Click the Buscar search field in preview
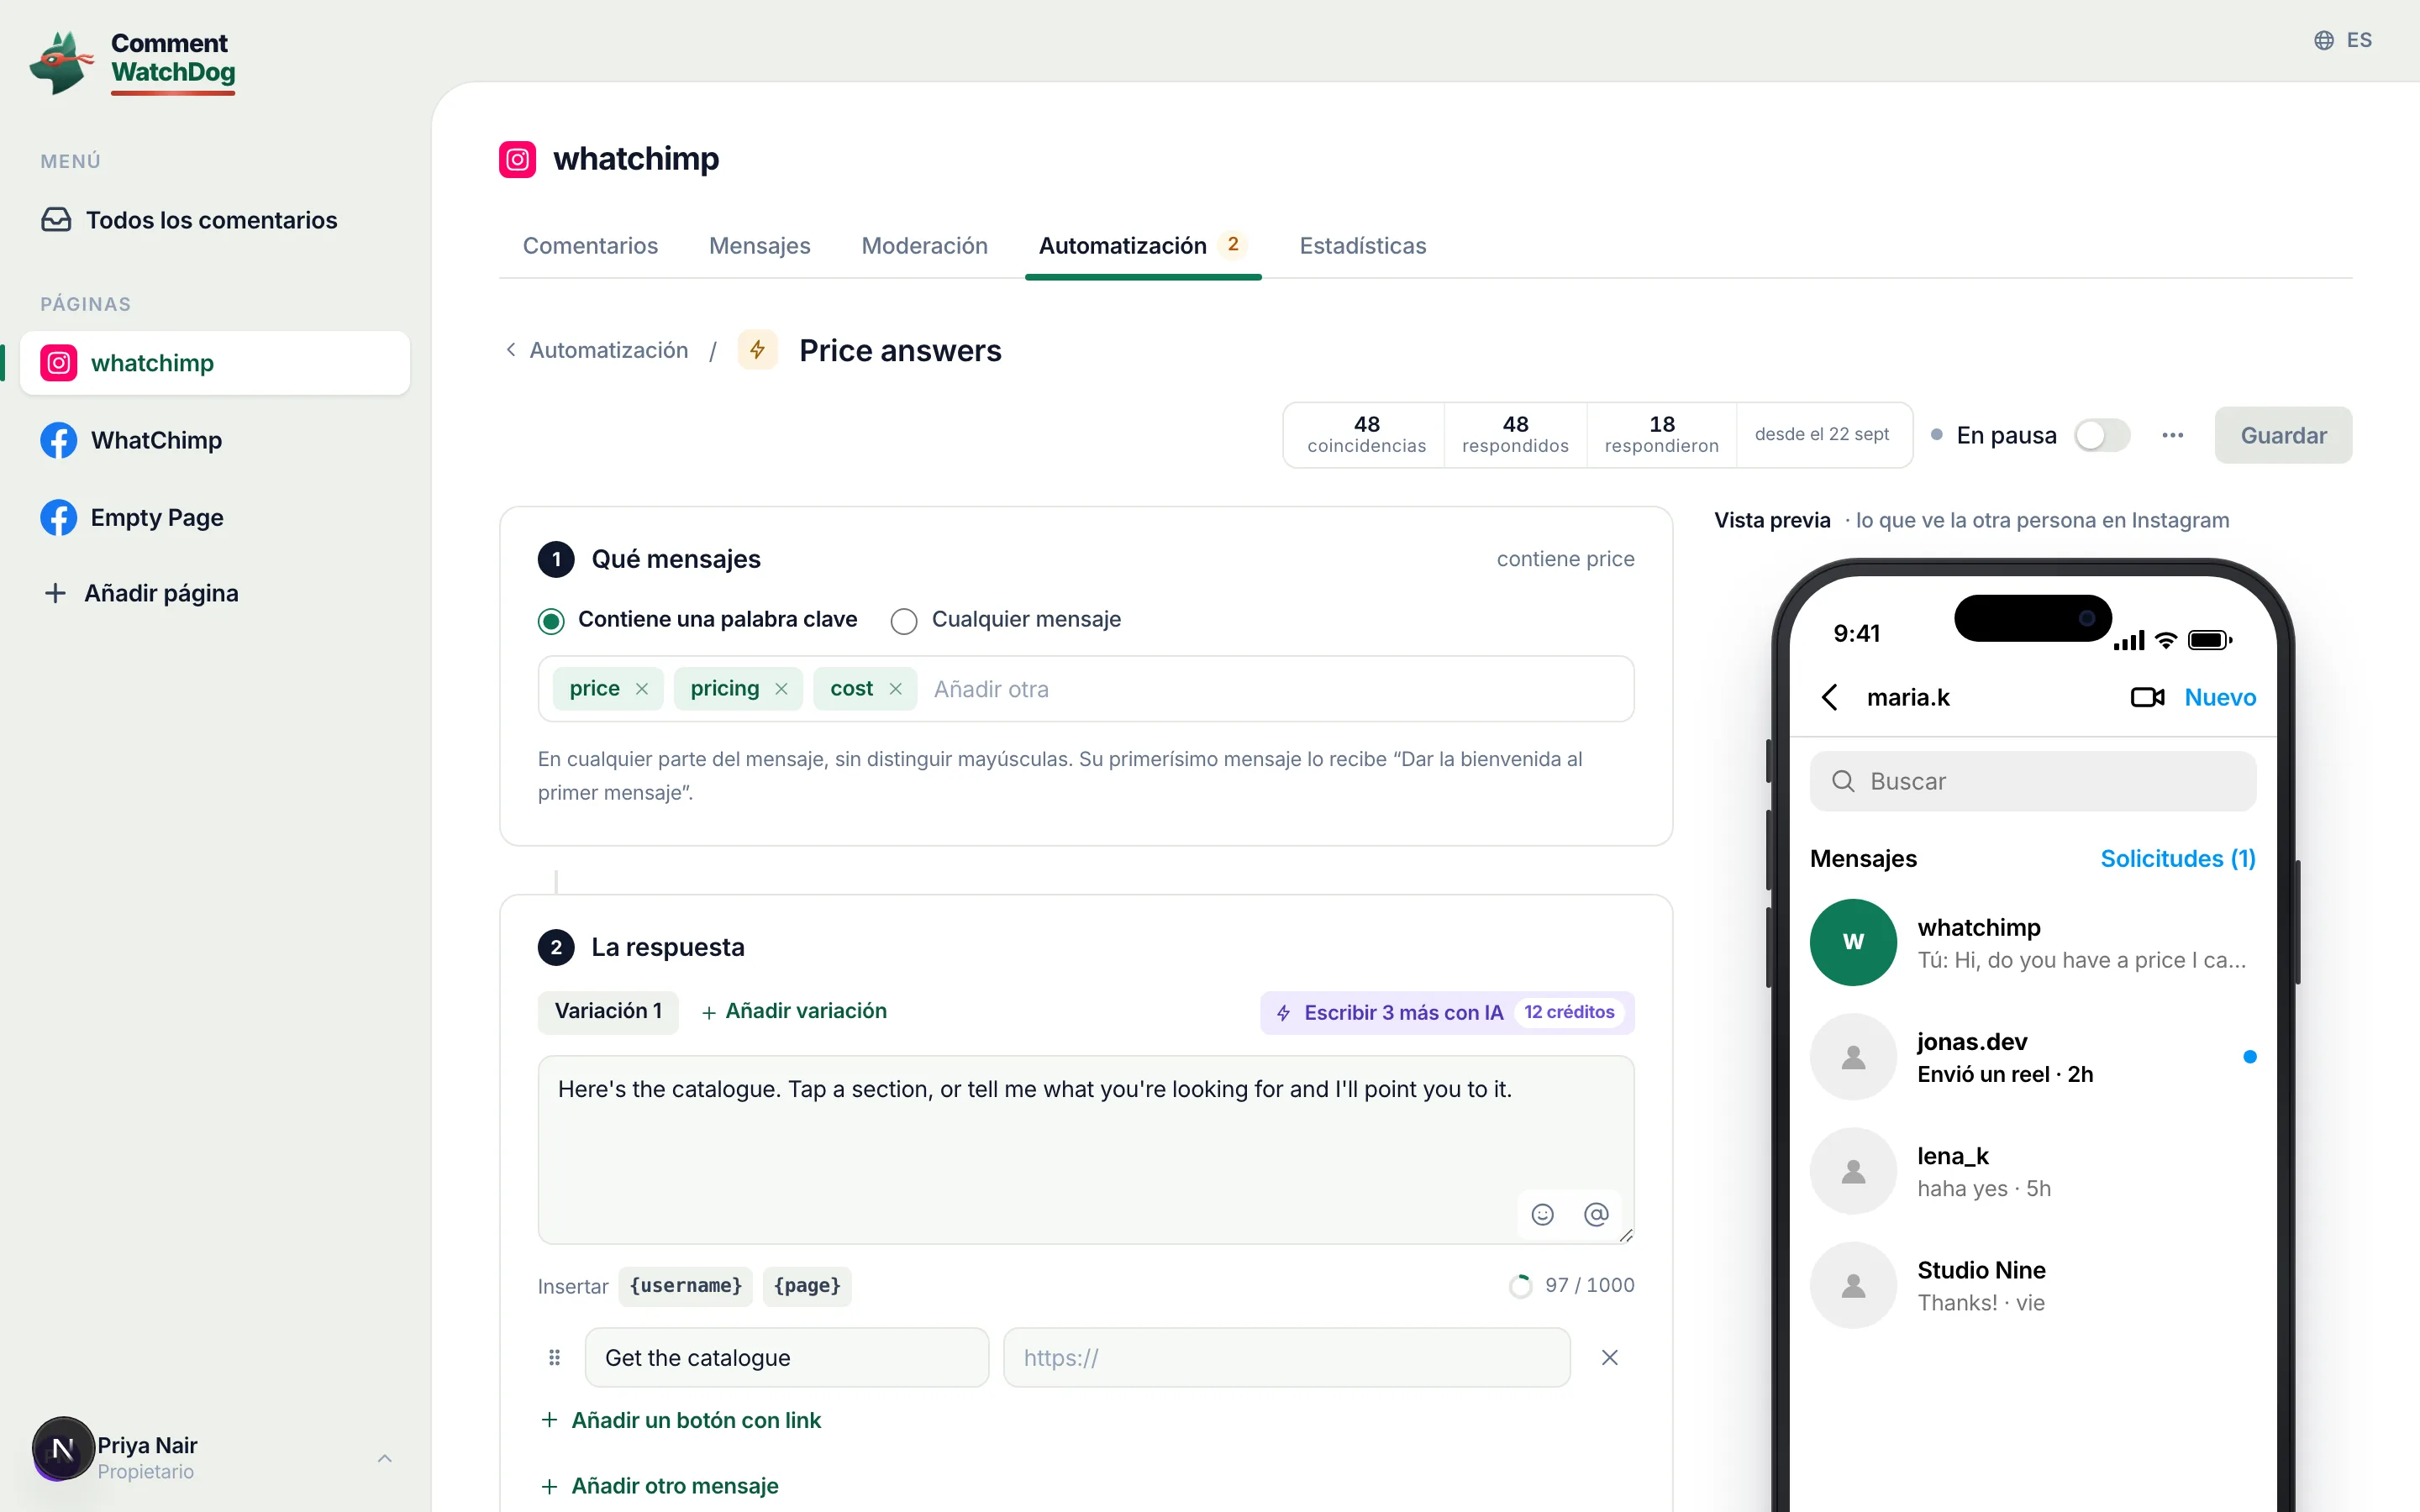 point(2032,781)
